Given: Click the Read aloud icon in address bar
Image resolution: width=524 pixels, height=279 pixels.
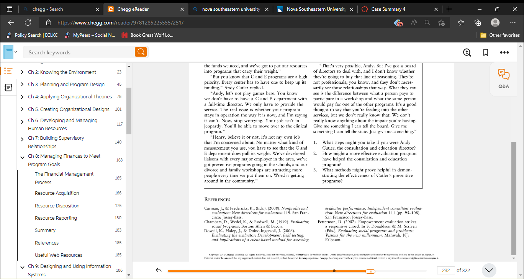Looking at the screenshot, I should [x=414, y=23].
